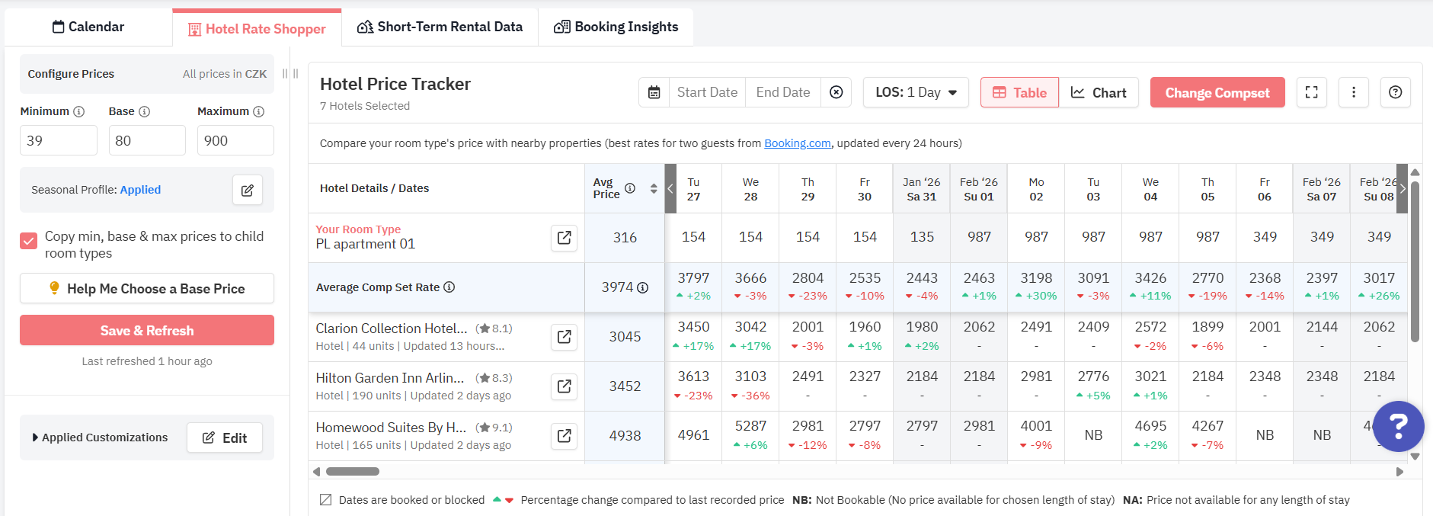Clear the selected dates with the X icon

[836, 92]
